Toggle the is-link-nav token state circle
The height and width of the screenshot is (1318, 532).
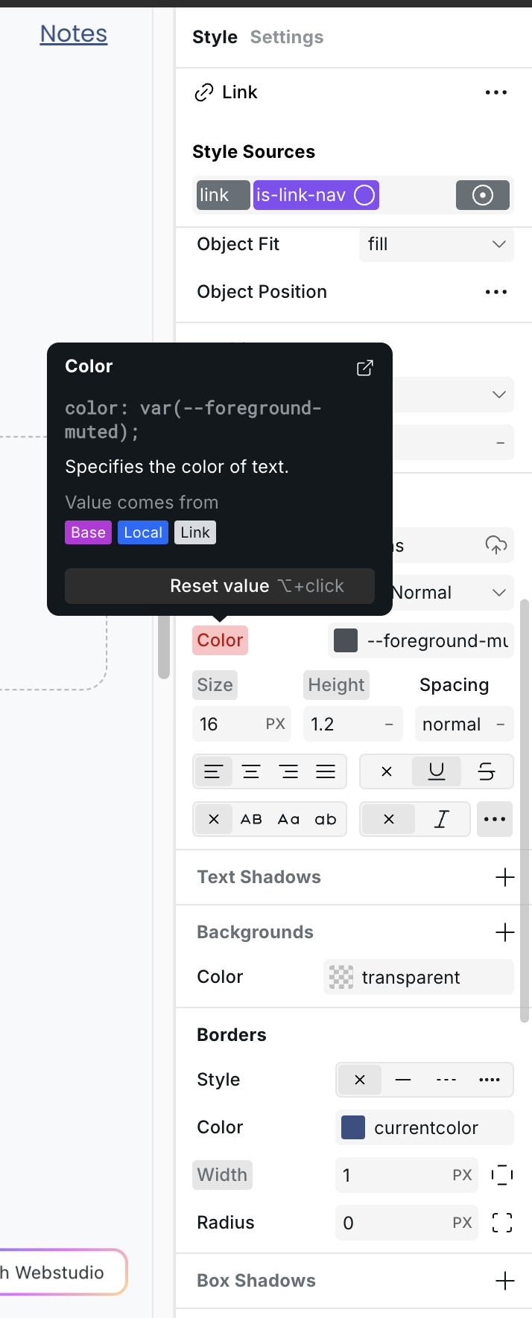click(x=364, y=195)
